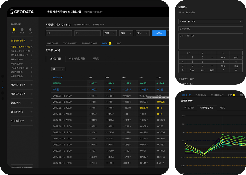246x175 pixels.
Task: Select the 지중경사계 Y (01-1-1) sensor
Action: point(20,51)
